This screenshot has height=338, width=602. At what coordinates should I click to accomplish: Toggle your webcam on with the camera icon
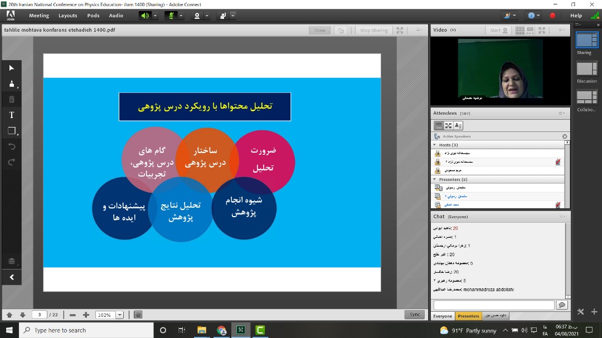196,16
